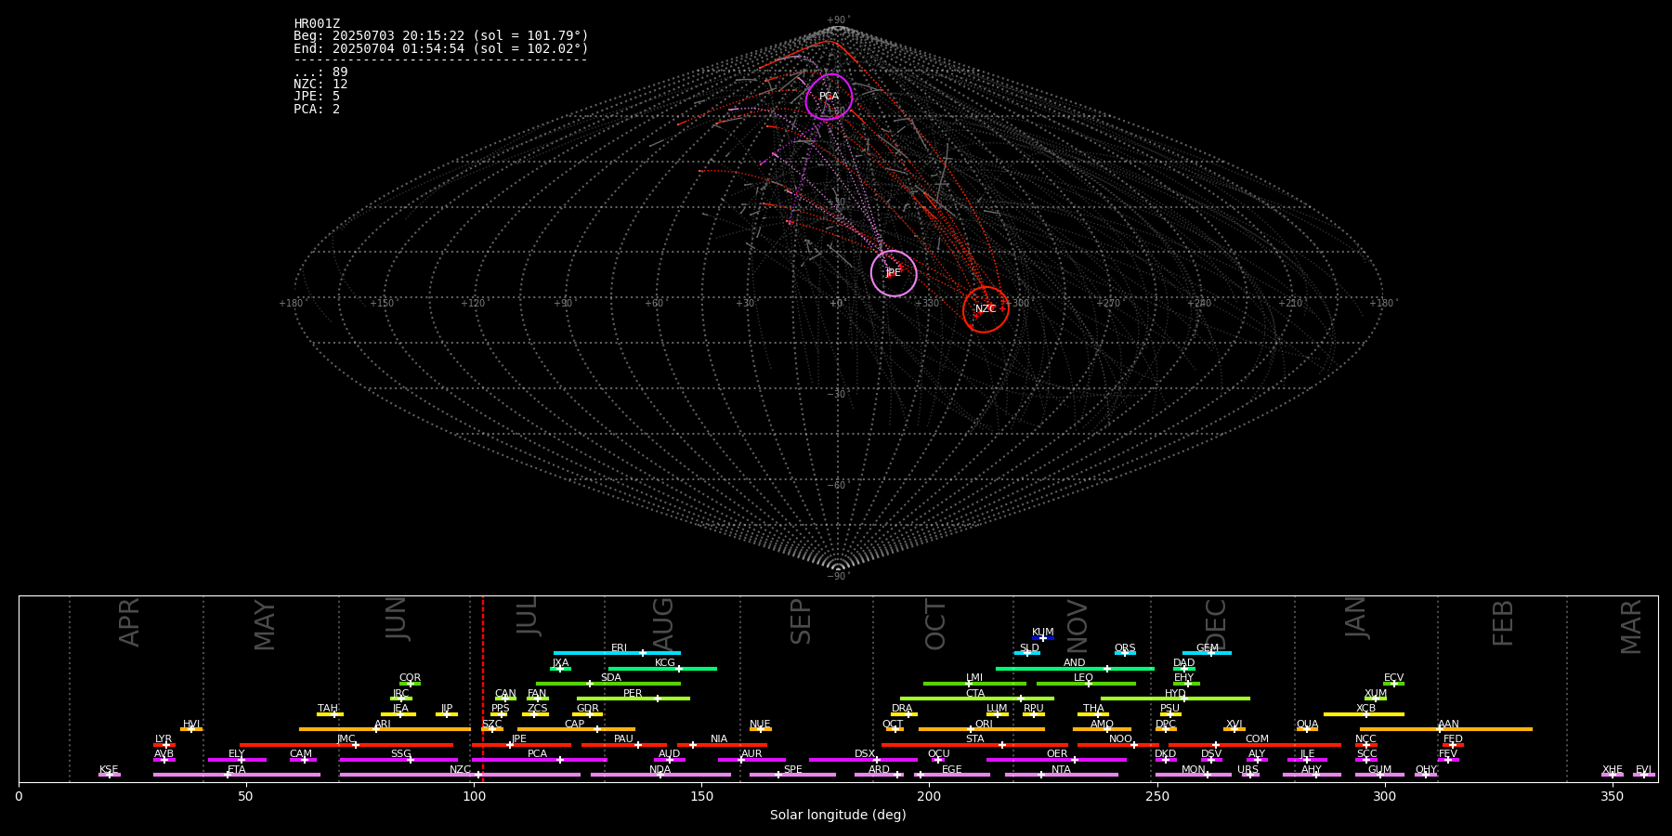
Task: Click the URS shower label in timeline
Action: pos(1248,770)
